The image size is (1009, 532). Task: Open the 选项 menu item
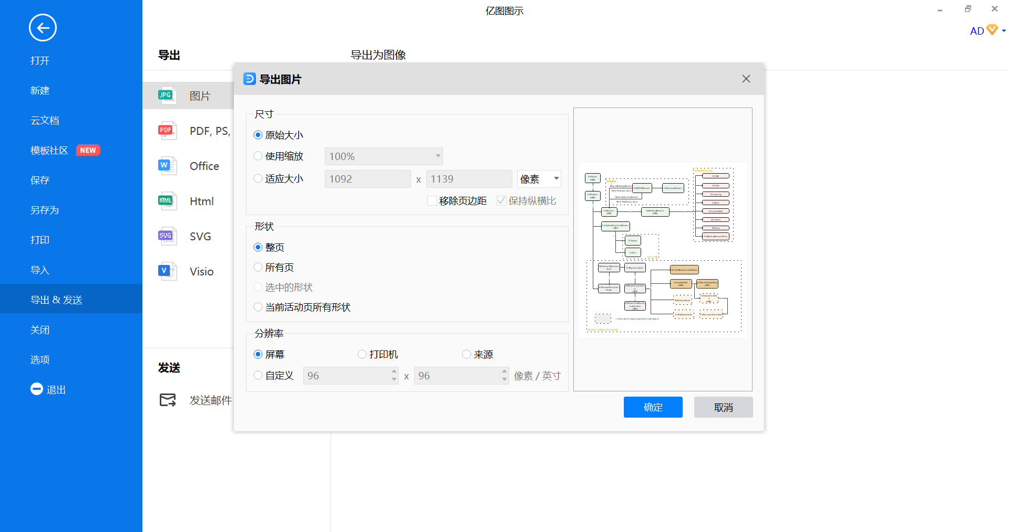tap(40, 359)
